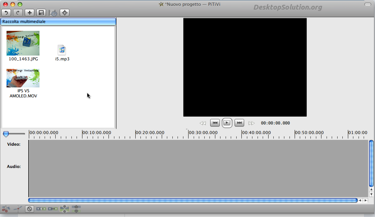Select the split clip scissors tool
This screenshot has height=217, width=375.
[x=5, y=208]
